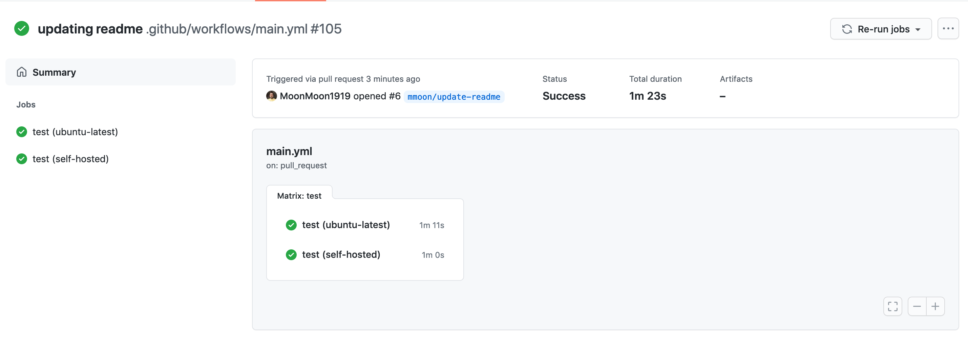
Task: Zoom out the workflow graph with minus
Action: (917, 306)
